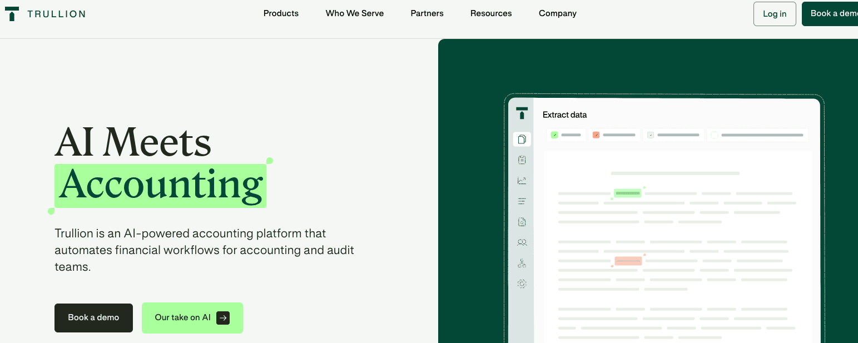This screenshot has width=858, height=343.
Task: Expand the Who We Serve menu
Action: tap(355, 13)
